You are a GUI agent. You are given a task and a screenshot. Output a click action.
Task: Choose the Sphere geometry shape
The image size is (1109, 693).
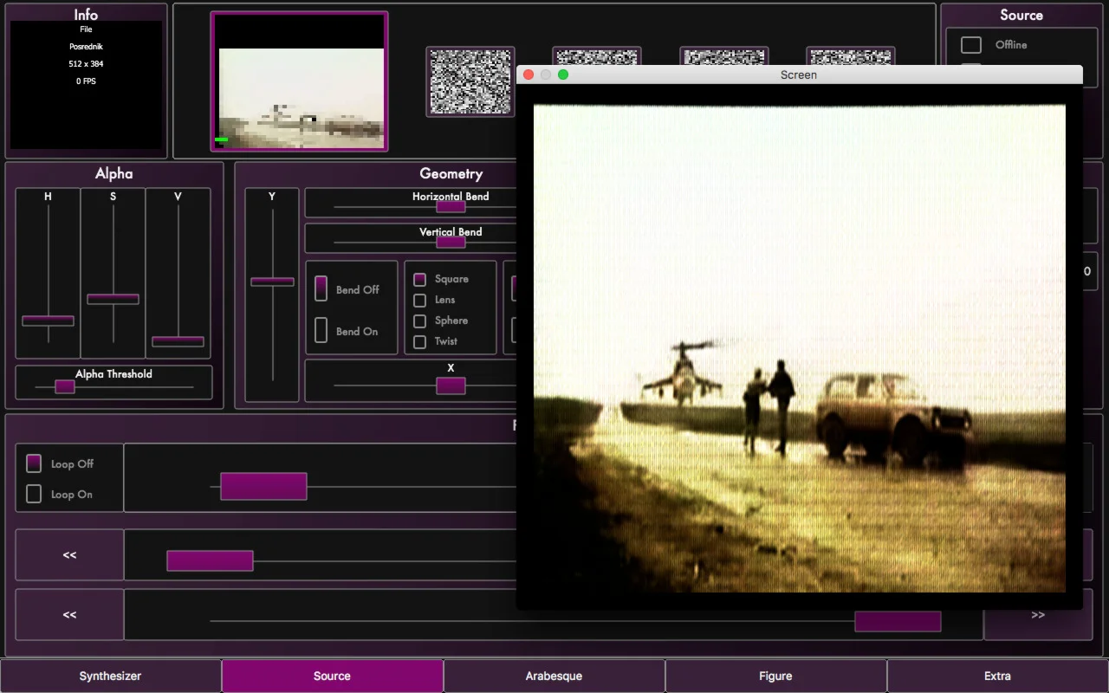(420, 321)
